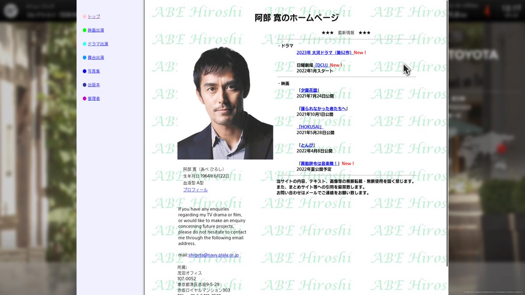Click the dark blue bullet beside 写真集

(84, 71)
